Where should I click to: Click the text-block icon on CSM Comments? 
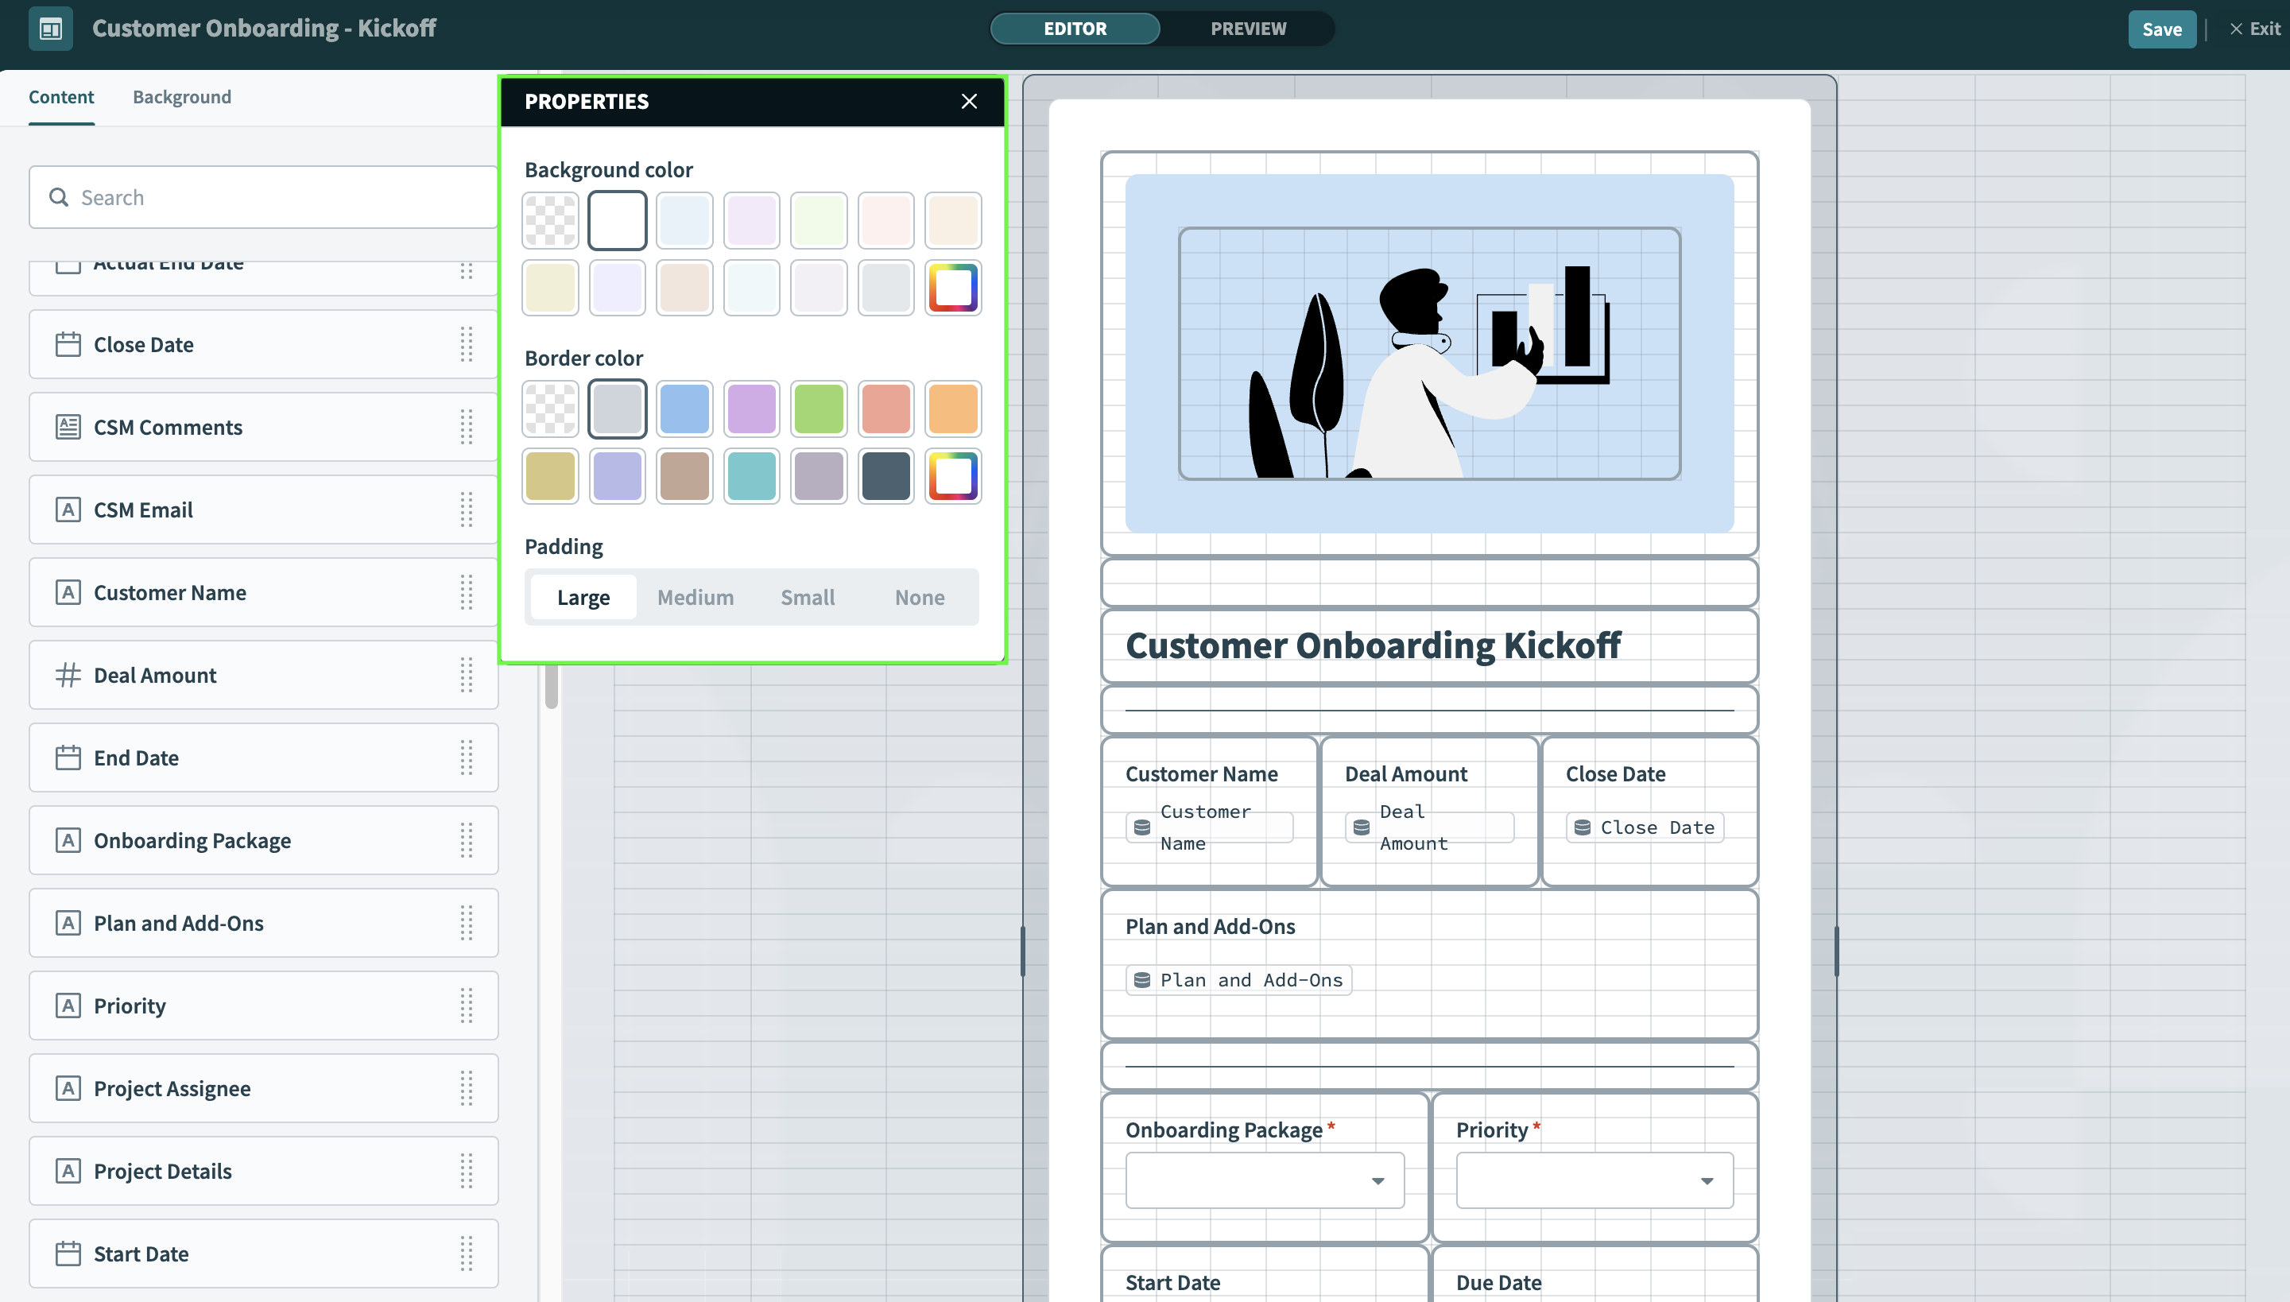(68, 427)
